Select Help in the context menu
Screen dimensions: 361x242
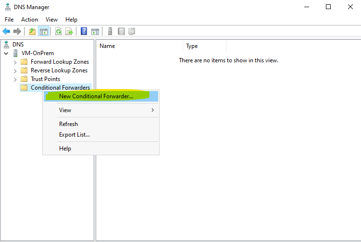click(x=101, y=149)
